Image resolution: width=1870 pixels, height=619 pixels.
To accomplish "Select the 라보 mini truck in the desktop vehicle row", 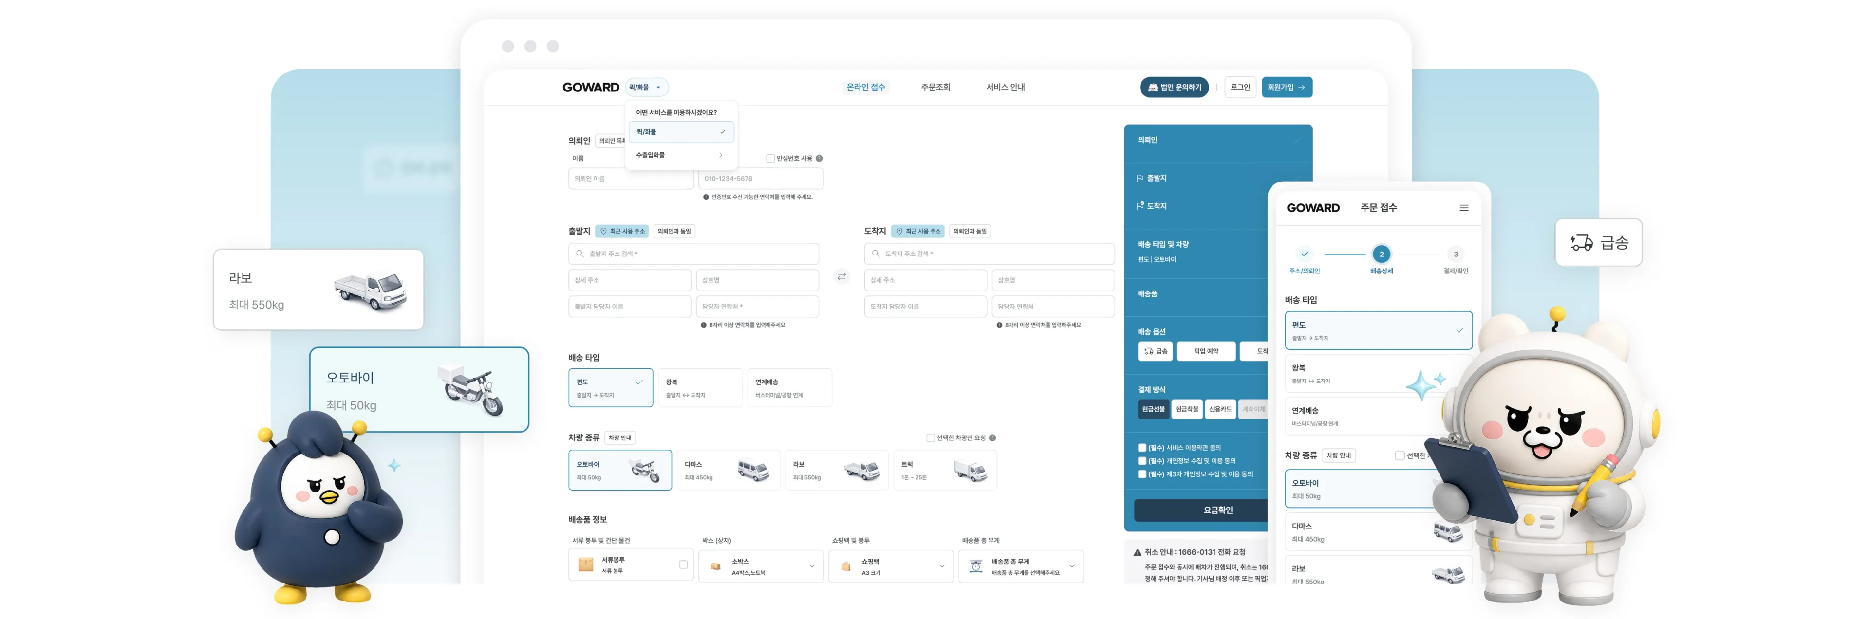I will point(836,470).
